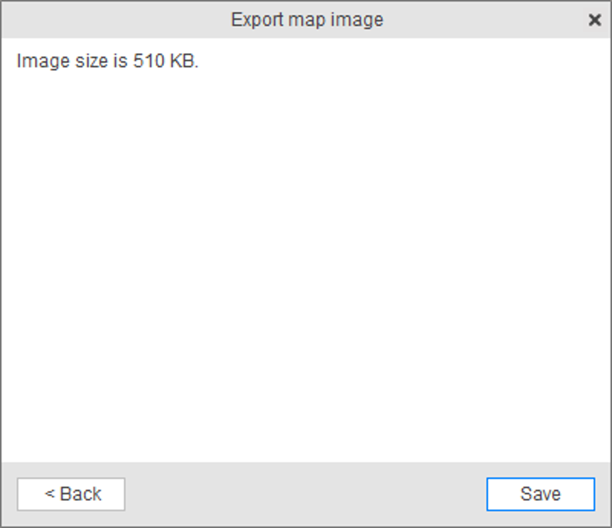Select the < Back option
The image size is (612, 528).
(x=71, y=494)
